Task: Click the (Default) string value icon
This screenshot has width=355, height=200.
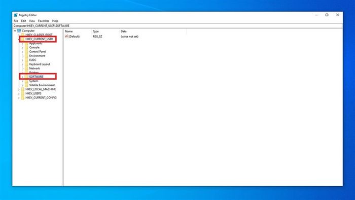Action: tap(66, 36)
